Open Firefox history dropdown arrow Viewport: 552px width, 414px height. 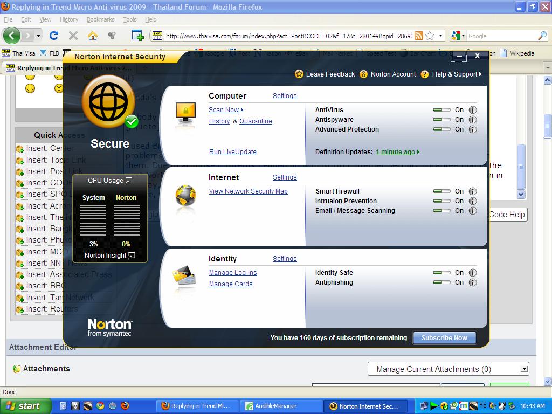click(x=38, y=36)
